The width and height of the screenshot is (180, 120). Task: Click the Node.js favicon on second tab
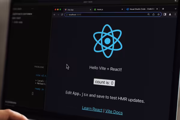click(95, 10)
